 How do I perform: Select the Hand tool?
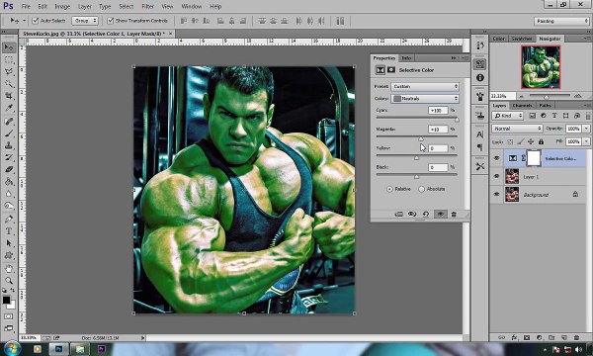pos(9,269)
